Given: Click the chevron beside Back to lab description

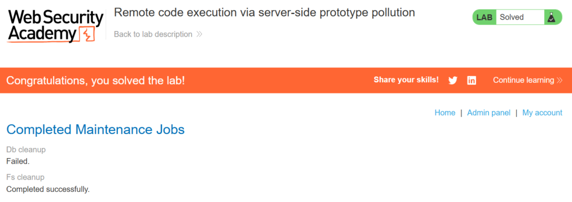Looking at the screenshot, I should 199,35.
